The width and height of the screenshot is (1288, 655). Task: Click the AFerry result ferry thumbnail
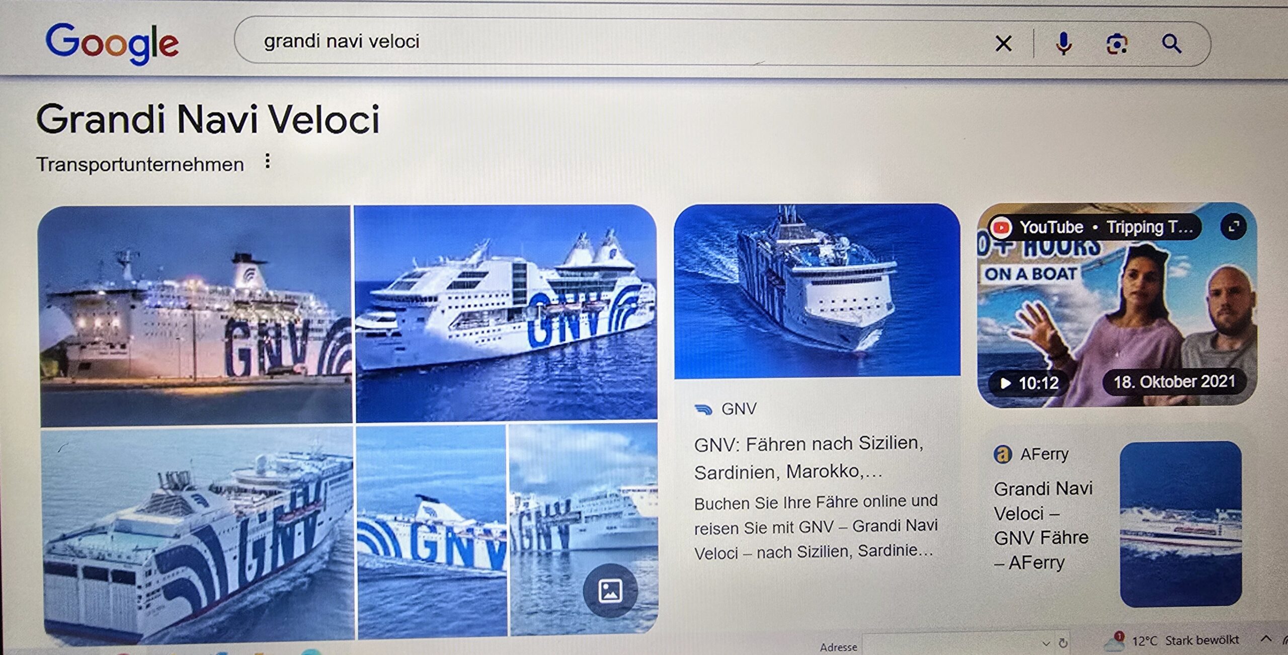pyautogui.click(x=1180, y=524)
